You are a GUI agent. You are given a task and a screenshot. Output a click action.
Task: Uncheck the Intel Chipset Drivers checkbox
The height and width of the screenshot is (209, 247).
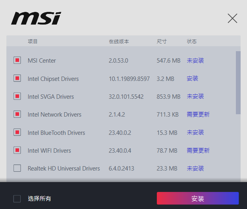tap(17, 78)
